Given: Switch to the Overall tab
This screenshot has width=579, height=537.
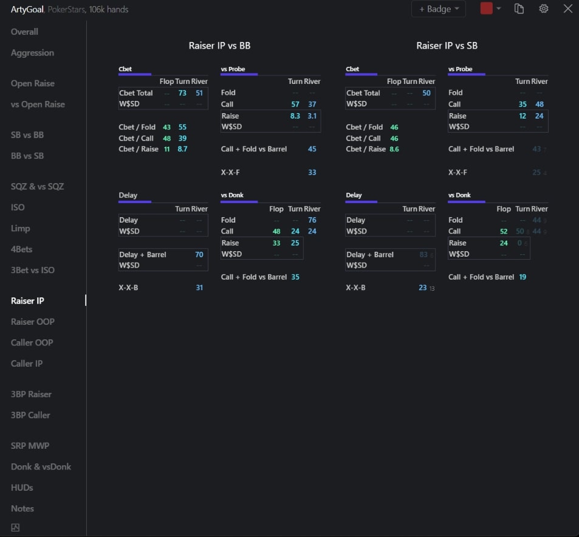Looking at the screenshot, I should (24, 32).
